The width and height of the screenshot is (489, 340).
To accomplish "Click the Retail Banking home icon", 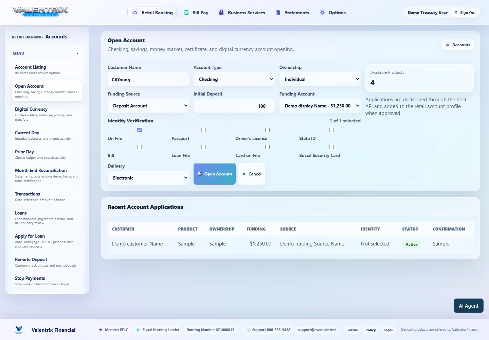I will click(135, 13).
